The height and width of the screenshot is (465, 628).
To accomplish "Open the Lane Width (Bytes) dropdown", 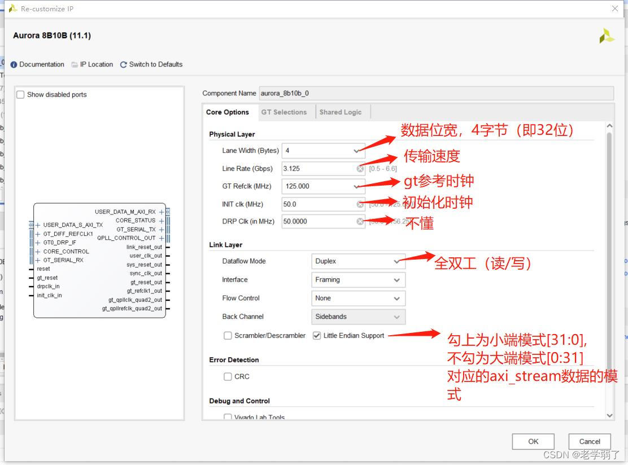I will 324,151.
